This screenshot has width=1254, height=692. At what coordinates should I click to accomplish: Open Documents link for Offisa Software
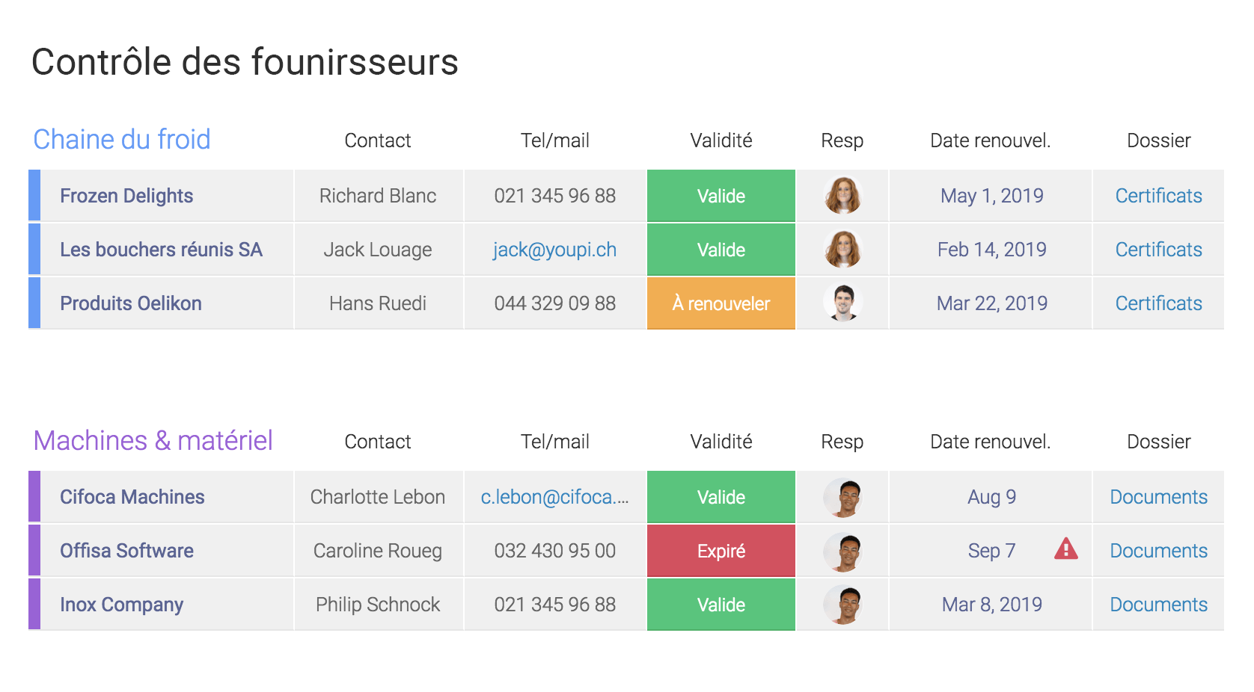click(1158, 551)
